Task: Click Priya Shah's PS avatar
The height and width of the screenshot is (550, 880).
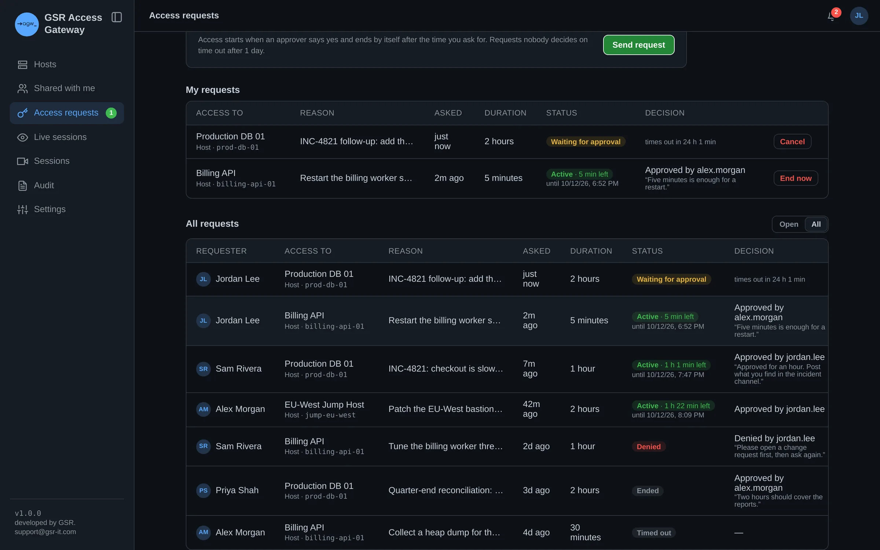Action: (203, 491)
